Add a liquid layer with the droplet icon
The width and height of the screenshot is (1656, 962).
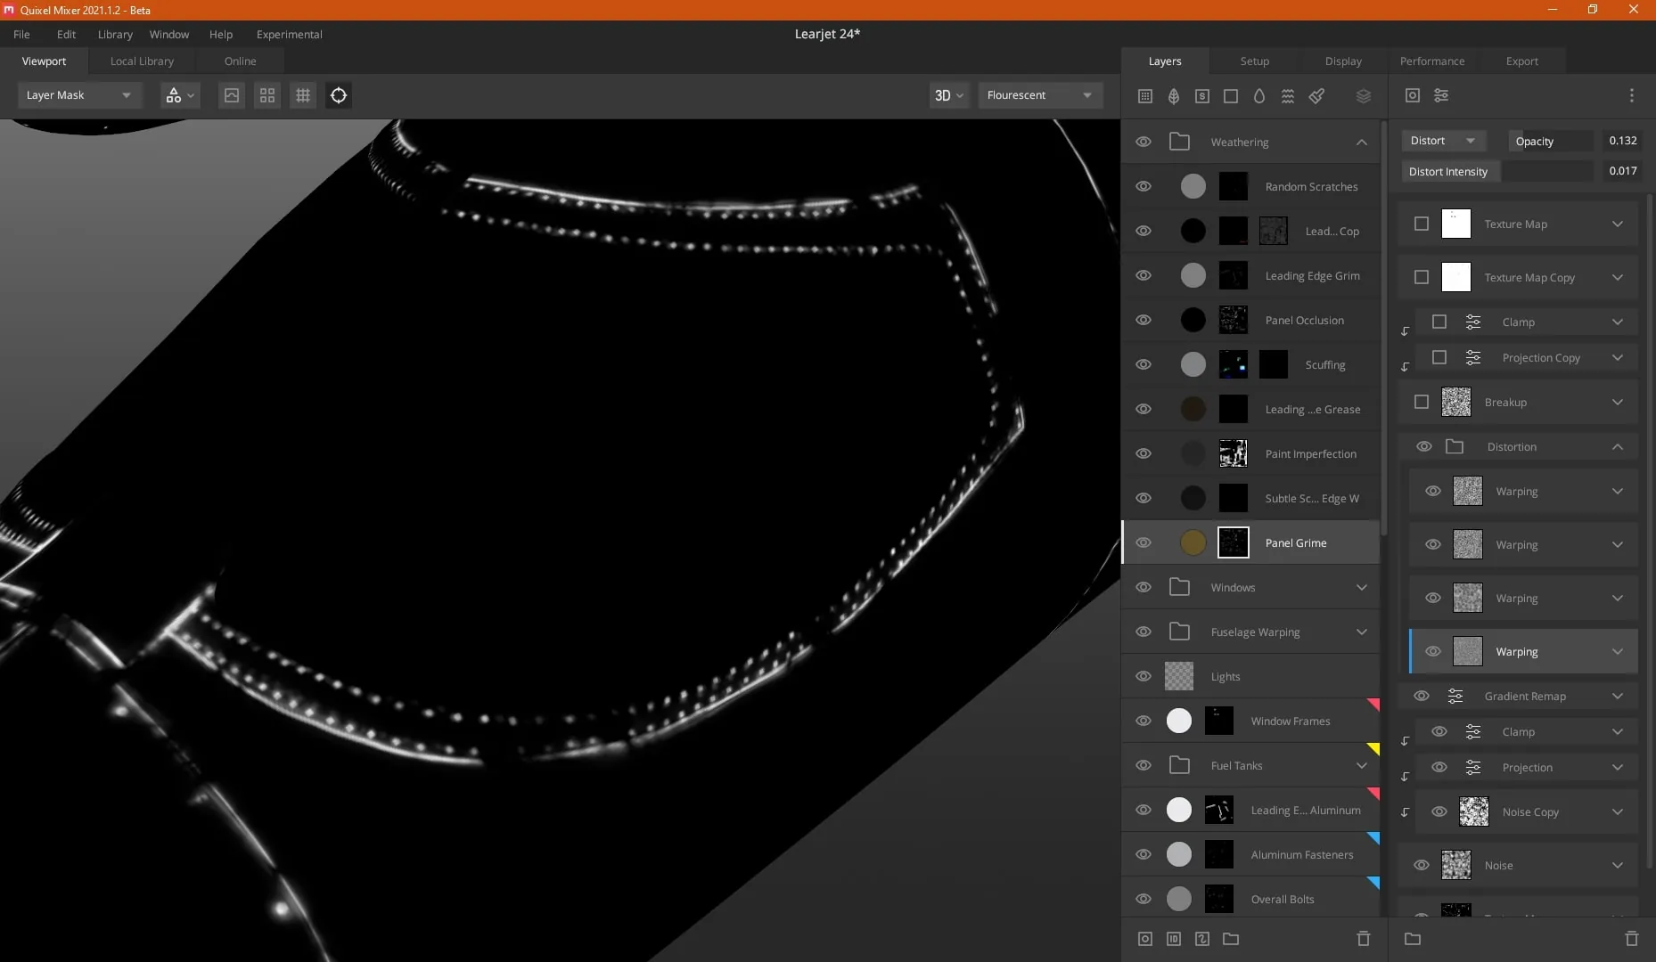pyautogui.click(x=1259, y=96)
